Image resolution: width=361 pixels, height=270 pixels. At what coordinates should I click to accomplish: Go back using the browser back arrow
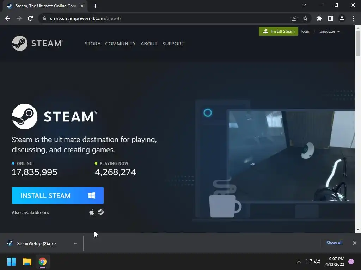(8, 18)
